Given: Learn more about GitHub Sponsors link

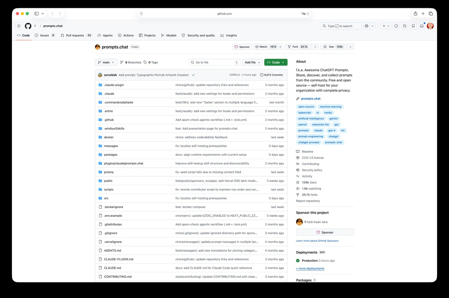Looking at the screenshot, I should (x=317, y=241).
